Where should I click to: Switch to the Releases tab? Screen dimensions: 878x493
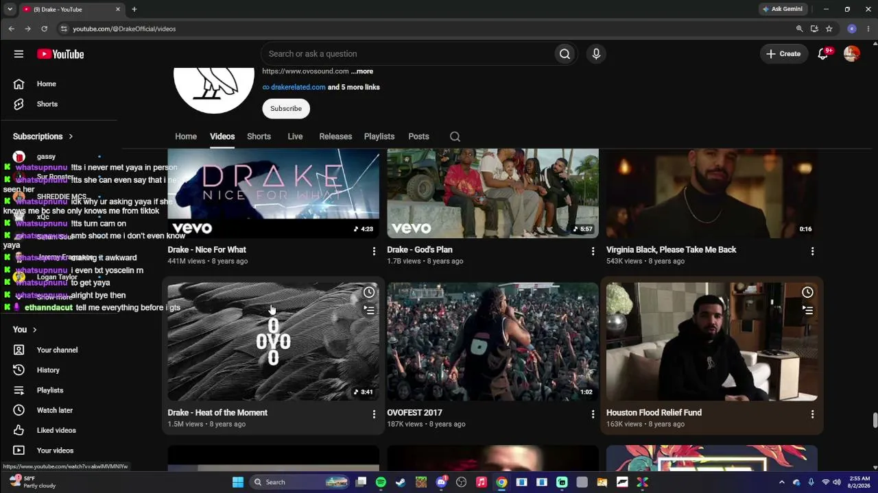point(335,136)
